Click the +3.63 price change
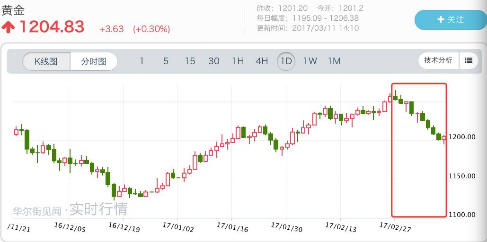This screenshot has height=242, width=487. tap(112, 29)
